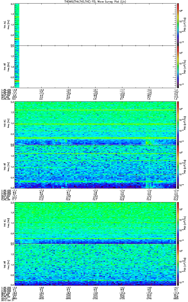The height and width of the screenshot is (302, 188).
Task: Click the THA B-perpendicular freq [Hz] axis label
Action: click(x=8, y=25)
